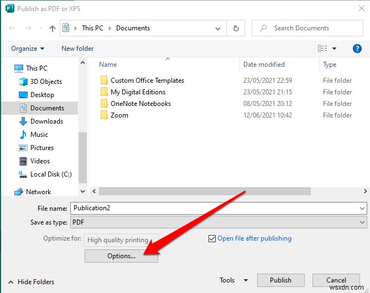Click the Search Documents field
Image resolution: width=370 pixels, height=293 pixels.
tap(308, 28)
